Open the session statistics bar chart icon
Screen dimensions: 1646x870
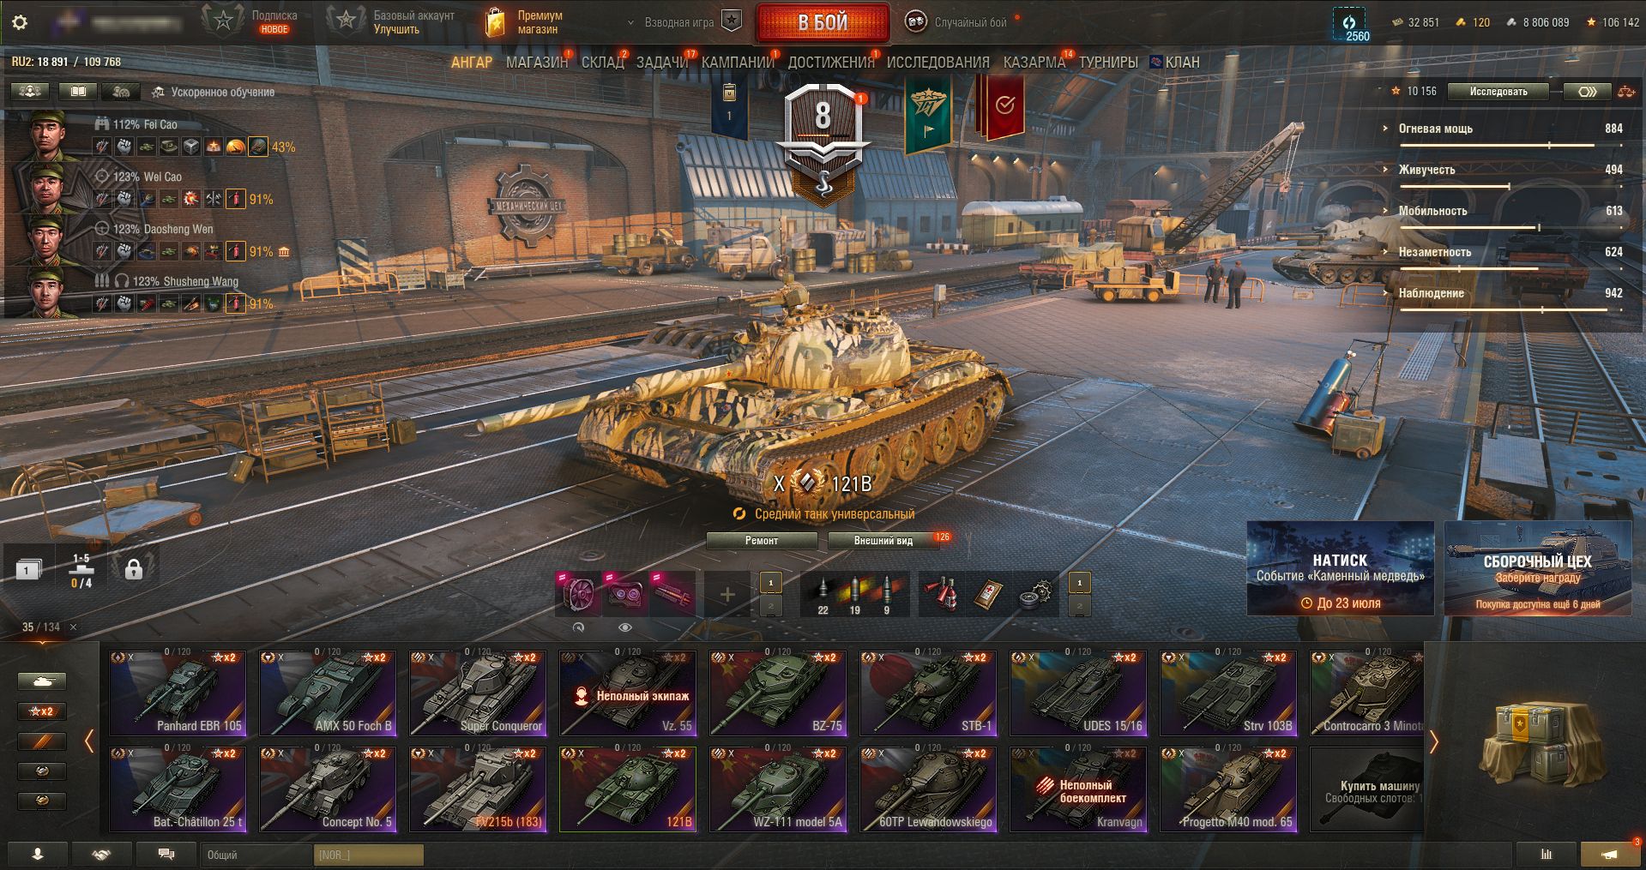click(1547, 855)
